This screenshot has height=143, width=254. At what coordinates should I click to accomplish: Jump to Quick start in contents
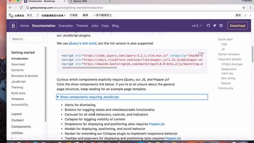[x=225, y=39]
